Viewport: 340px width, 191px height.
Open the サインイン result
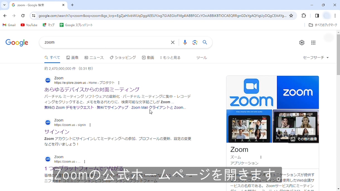(x=57, y=132)
